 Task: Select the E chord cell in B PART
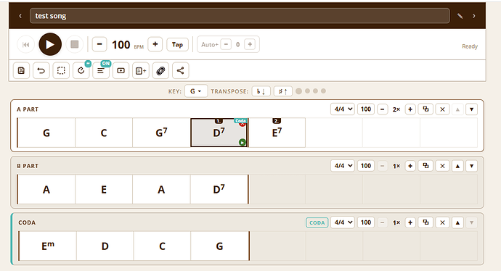[x=104, y=189]
